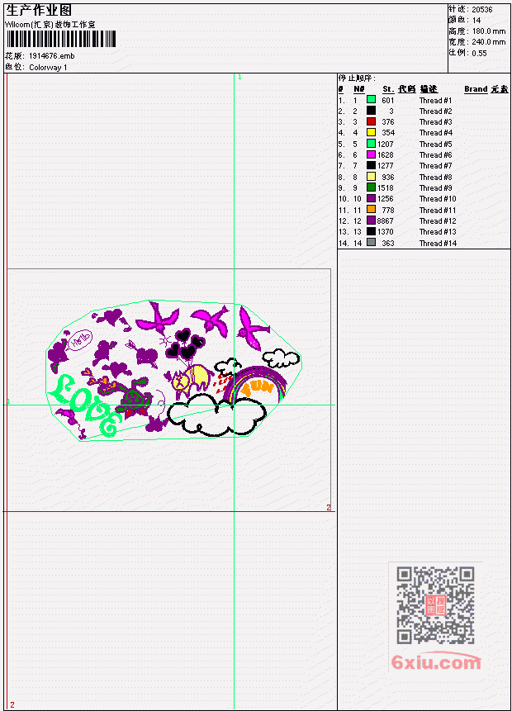The image size is (512, 711).
Task: Select the 'Thread #4' description text
Action: (435, 133)
